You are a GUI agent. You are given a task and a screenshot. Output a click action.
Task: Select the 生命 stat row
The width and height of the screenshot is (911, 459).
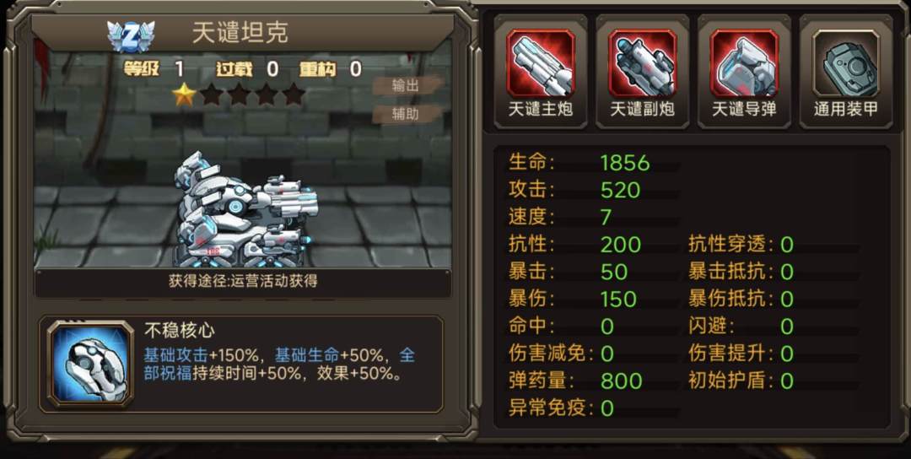(594, 163)
